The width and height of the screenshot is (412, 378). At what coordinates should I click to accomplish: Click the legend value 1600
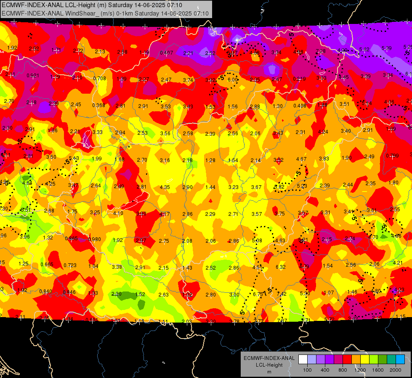378,370
